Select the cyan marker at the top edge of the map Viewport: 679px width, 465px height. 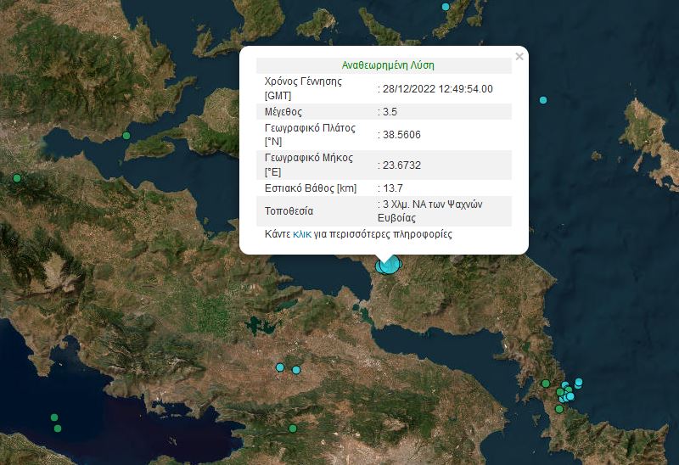click(446, 7)
